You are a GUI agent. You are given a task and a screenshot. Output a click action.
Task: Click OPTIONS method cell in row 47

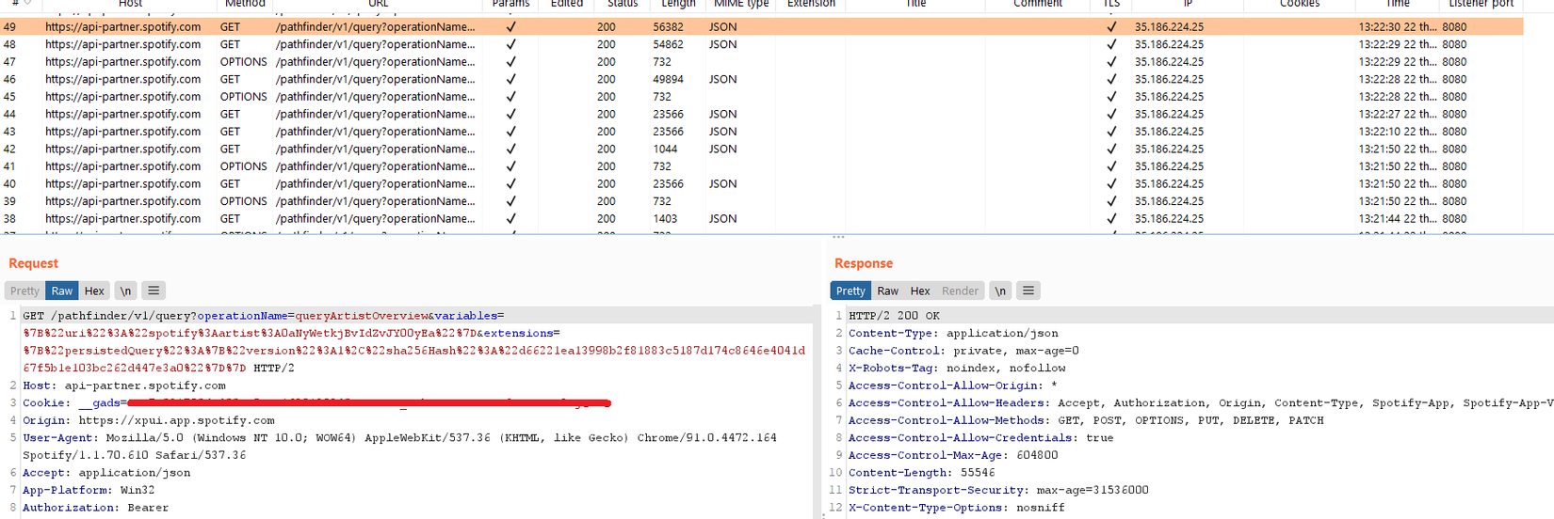244,62
